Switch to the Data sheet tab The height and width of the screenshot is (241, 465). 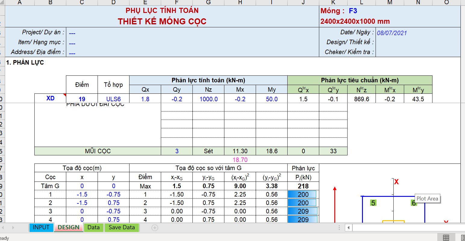(93, 227)
